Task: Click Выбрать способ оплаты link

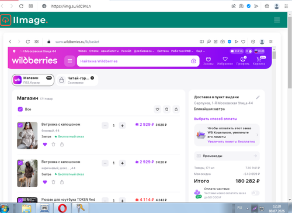Action: click(215, 119)
